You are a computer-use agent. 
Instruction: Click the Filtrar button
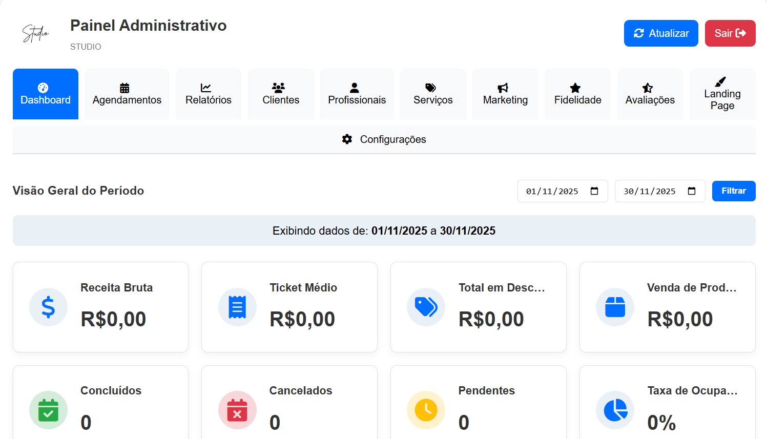[x=733, y=191]
